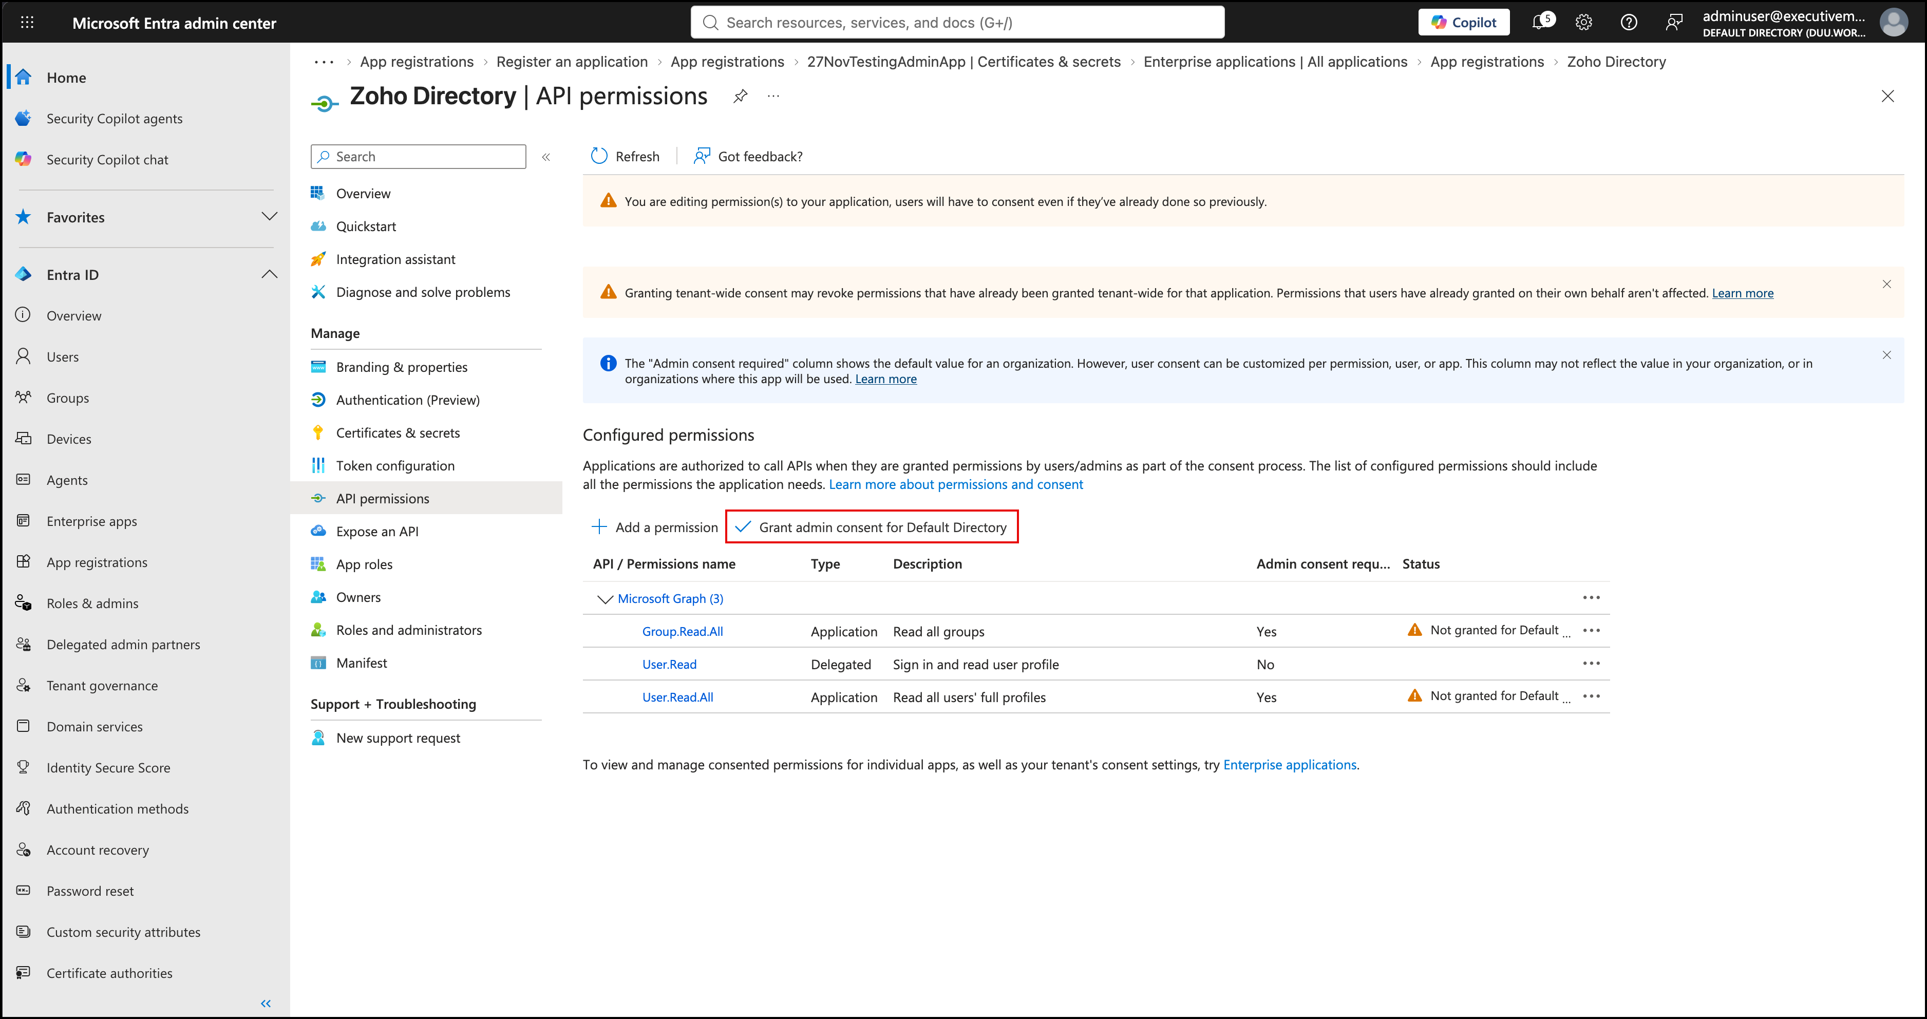
Task: Pin the Zoho Directory API permissions page
Action: (740, 96)
